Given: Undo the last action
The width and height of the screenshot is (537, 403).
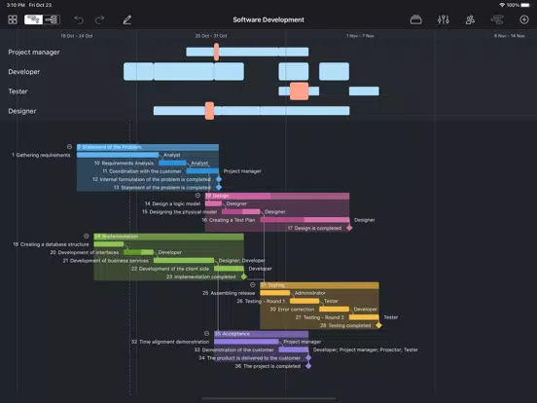Looking at the screenshot, I should pyautogui.click(x=79, y=19).
